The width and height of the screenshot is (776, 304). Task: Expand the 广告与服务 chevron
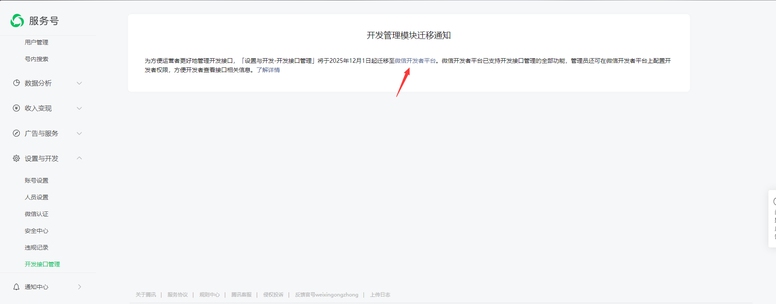[x=79, y=133]
